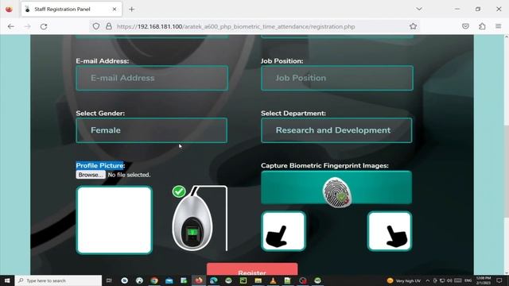Reload the registration page
The width and height of the screenshot is (509, 286).
(44, 26)
